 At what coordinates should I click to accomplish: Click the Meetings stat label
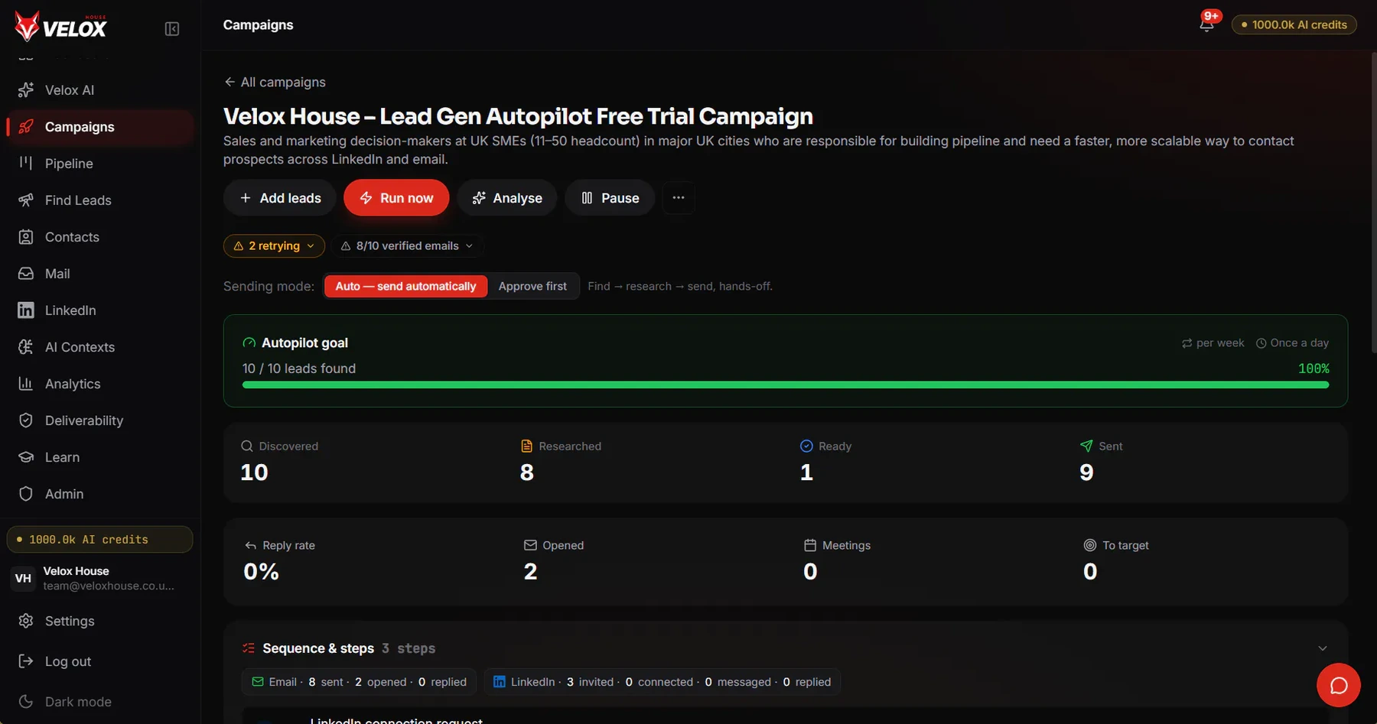point(847,545)
